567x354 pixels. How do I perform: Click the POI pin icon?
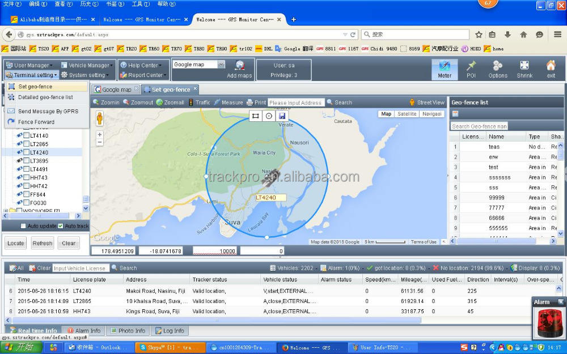[471, 69]
